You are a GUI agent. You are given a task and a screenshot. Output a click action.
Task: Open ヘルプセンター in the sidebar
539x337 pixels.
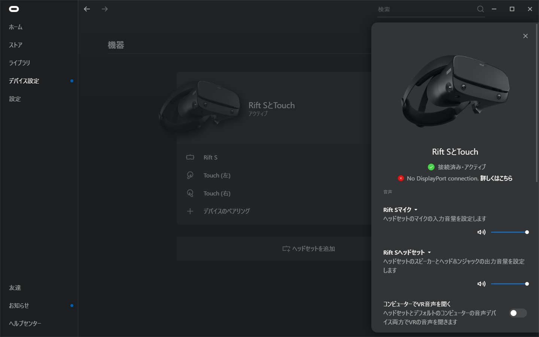[25, 324]
